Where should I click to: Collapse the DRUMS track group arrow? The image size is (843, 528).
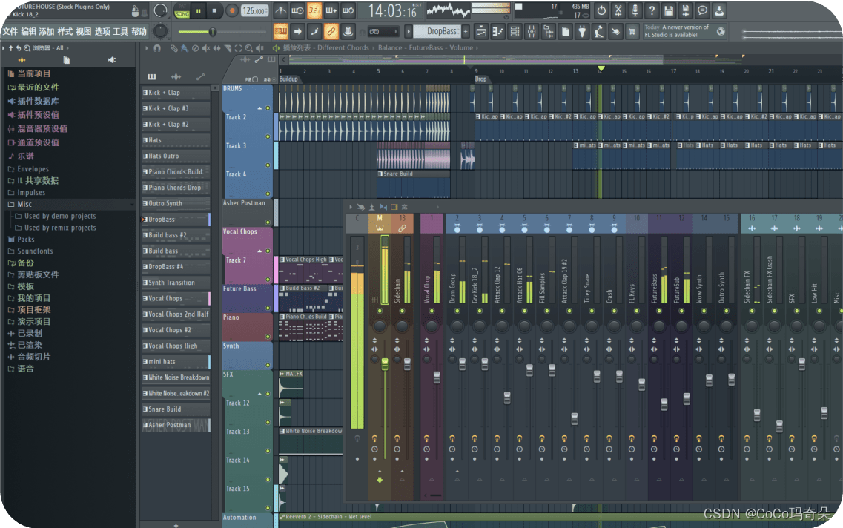coord(259,108)
